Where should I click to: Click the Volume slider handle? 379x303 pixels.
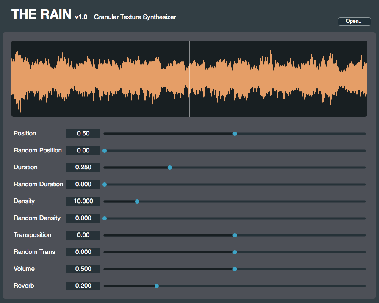coord(235,269)
